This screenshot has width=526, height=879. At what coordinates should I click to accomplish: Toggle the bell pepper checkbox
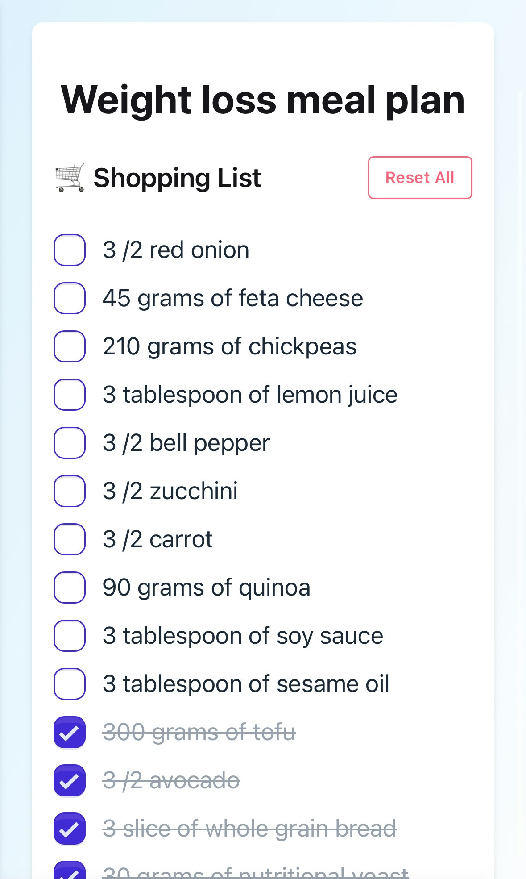point(70,443)
